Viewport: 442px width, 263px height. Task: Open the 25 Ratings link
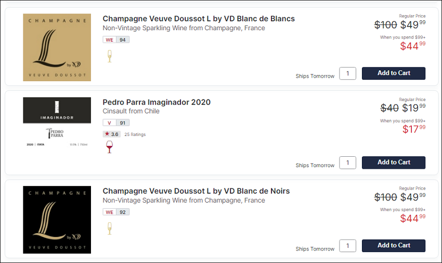[x=135, y=134]
